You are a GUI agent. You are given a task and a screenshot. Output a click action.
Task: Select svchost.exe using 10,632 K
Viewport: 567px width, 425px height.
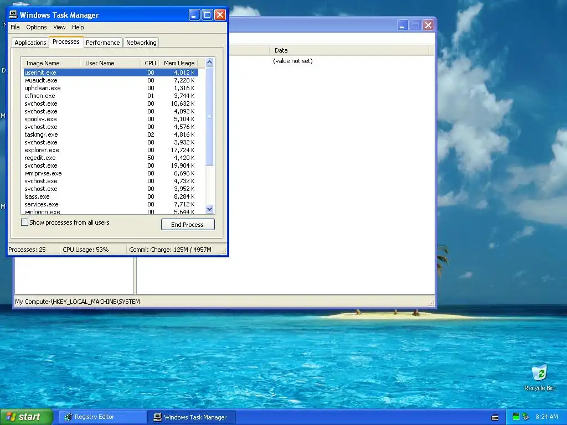(111, 103)
